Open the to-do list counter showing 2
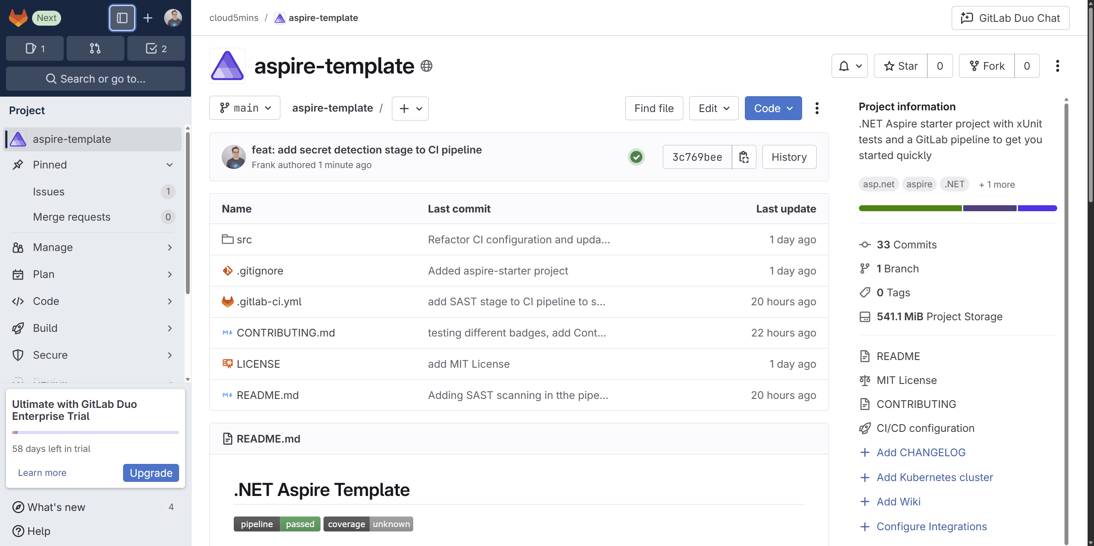1094x546 pixels. (156, 48)
